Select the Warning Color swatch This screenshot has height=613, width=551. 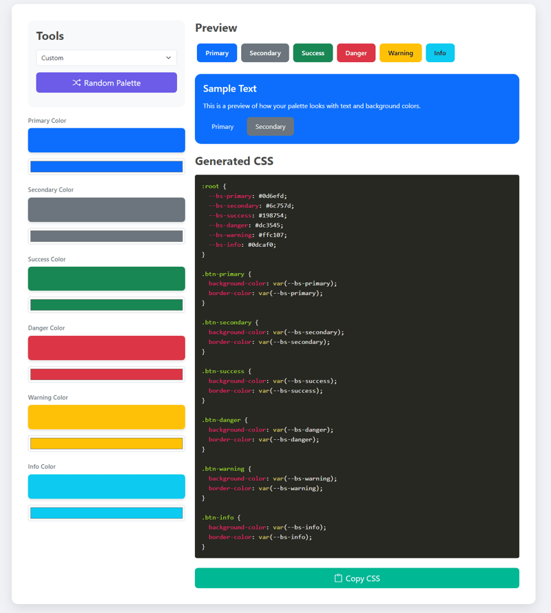[106, 416]
